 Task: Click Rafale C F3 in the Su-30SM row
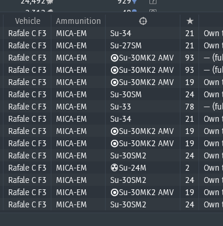tap(27, 94)
